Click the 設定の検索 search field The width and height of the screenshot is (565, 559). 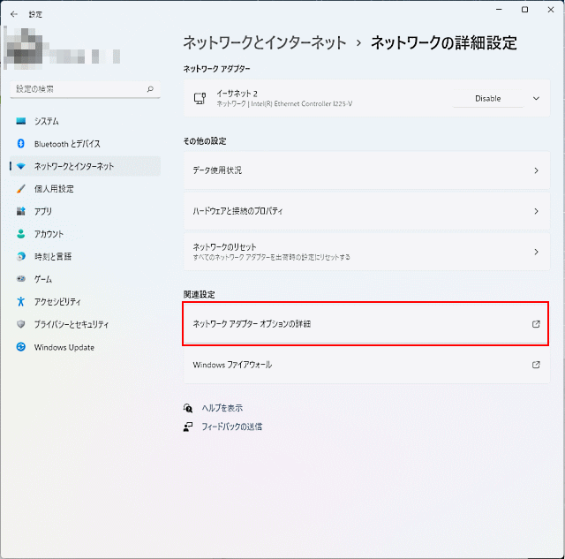[85, 89]
